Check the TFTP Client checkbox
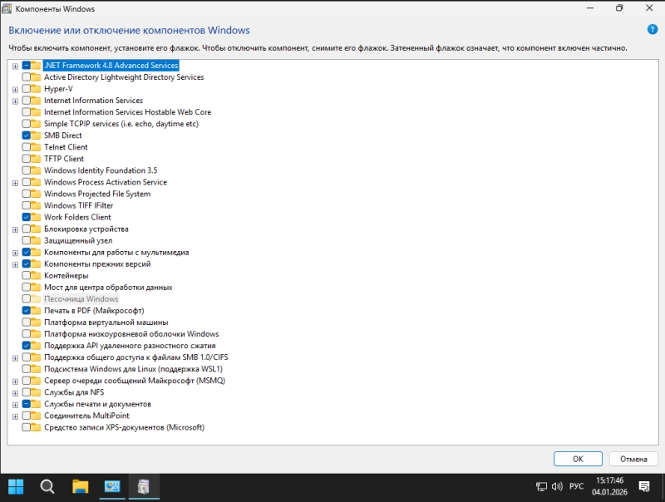 (27, 159)
